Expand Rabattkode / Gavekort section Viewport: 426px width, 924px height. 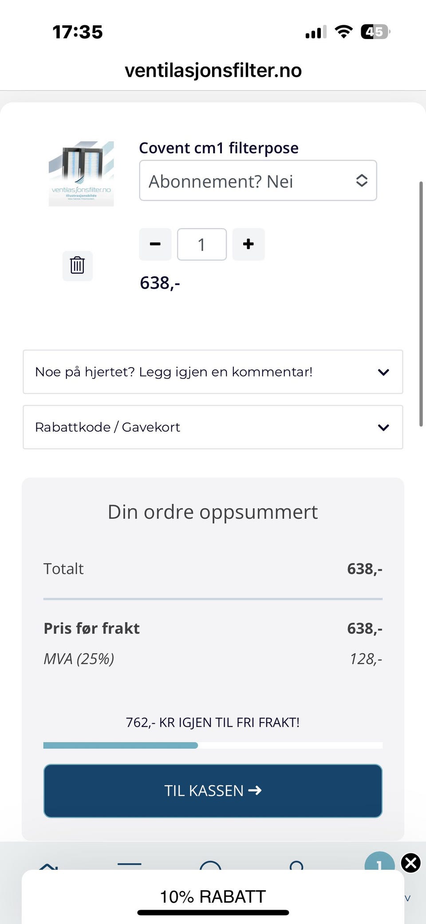(x=213, y=427)
